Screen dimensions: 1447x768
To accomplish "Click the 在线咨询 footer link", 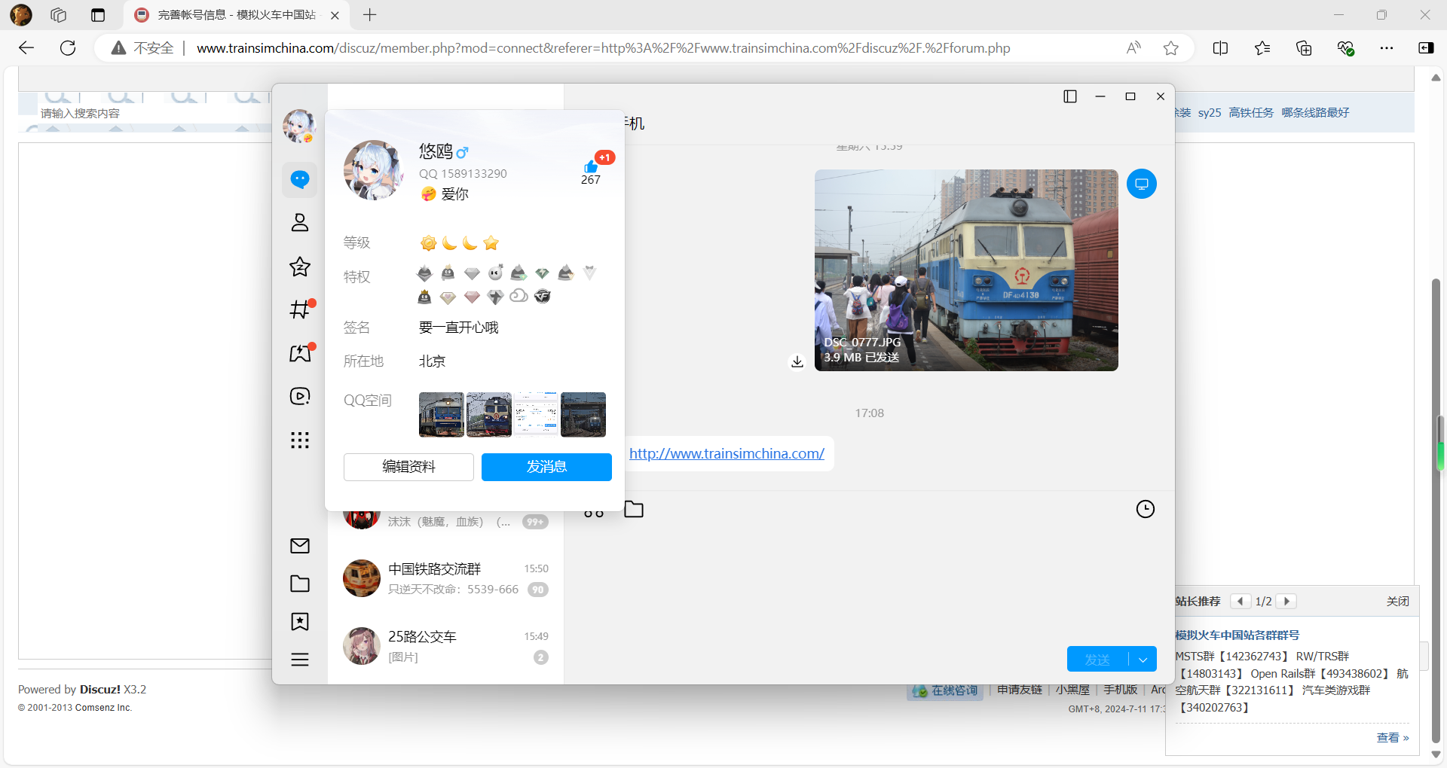I will click(945, 690).
